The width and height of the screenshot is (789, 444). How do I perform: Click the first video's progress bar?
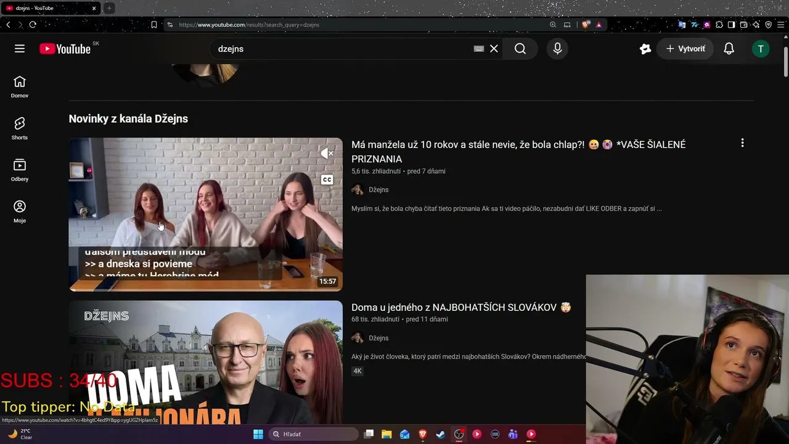(205, 290)
